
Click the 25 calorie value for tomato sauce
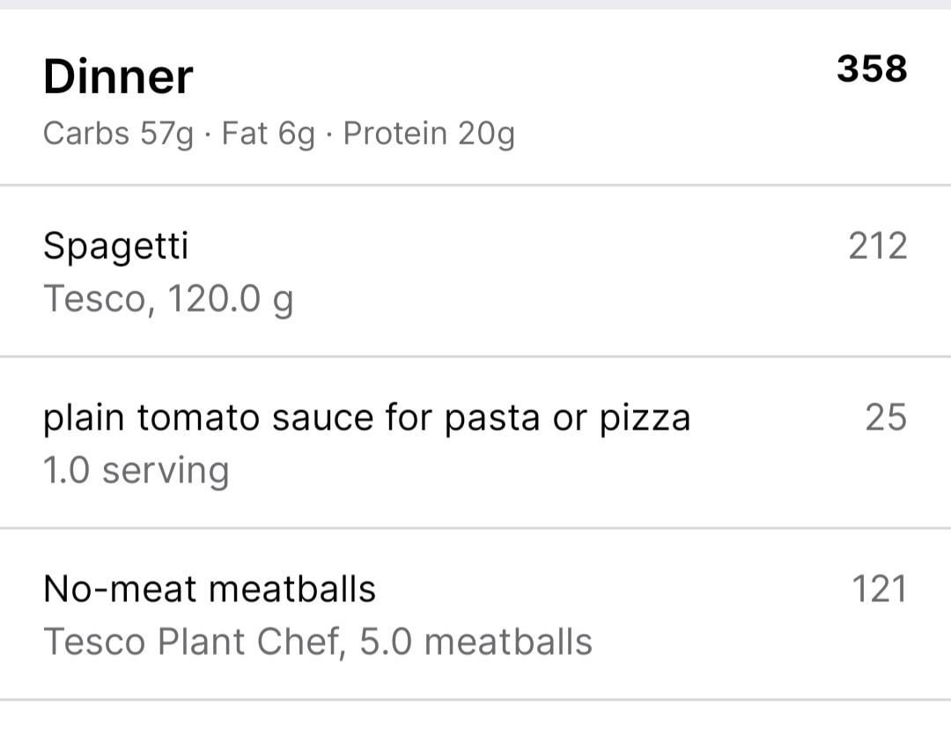(885, 417)
